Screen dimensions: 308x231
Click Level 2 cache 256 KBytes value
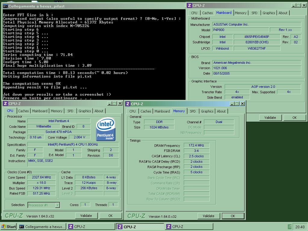[x=89, y=188]
